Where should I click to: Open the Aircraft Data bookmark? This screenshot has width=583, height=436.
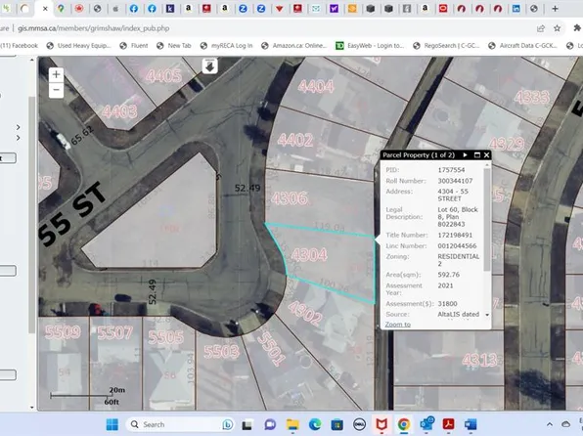tap(522, 45)
